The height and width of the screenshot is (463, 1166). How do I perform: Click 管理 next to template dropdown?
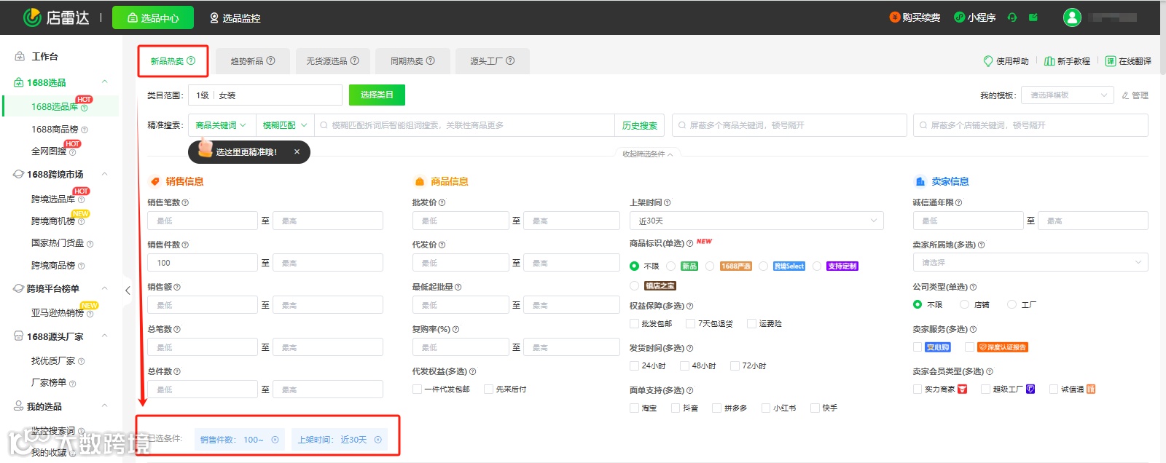(x=1135, y=95)
